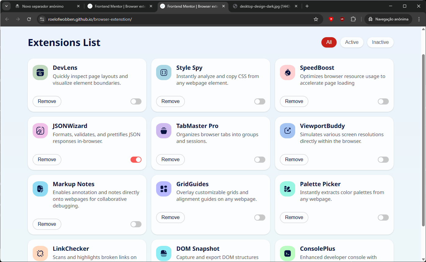Viewport: 426px width, 262px height.
Task: Click the DevLens extension icon
Action: pos(40,73)
